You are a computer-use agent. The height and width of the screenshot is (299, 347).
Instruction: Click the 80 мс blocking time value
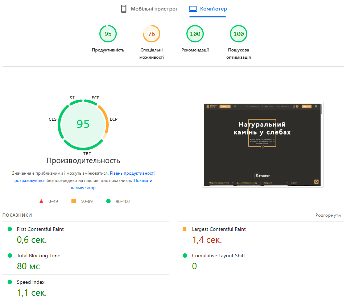click(x=28, y=266)
